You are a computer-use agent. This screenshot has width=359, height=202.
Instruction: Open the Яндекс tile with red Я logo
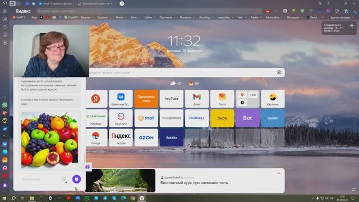click(96, 99)
